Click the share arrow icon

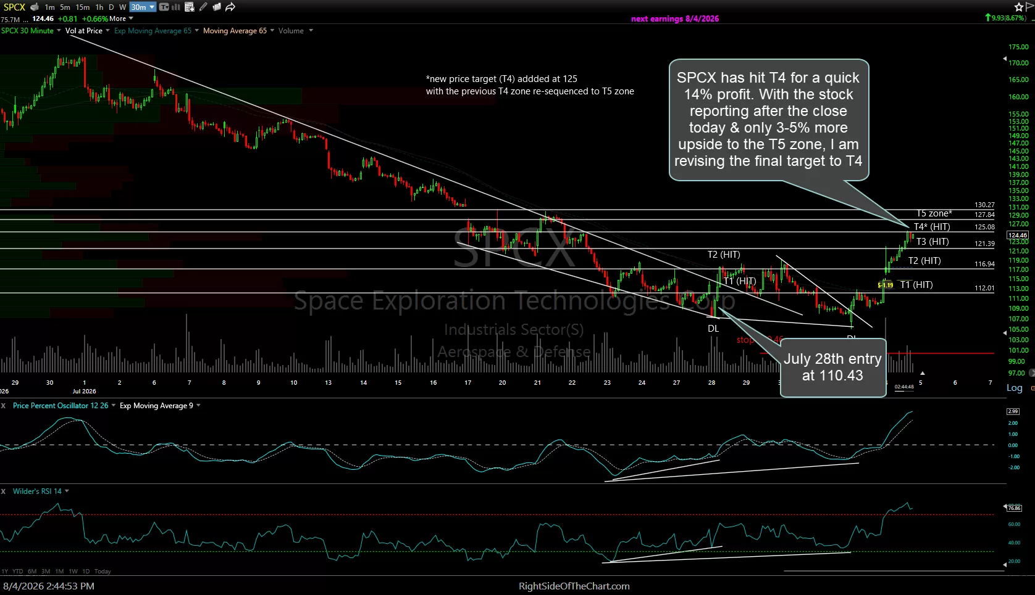(230, 7)
